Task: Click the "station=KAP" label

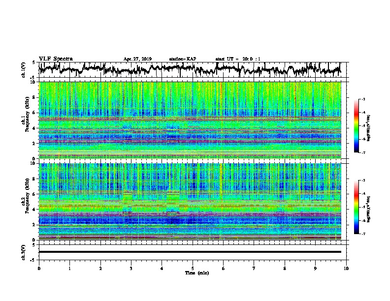Action: [x=183, y=59]
